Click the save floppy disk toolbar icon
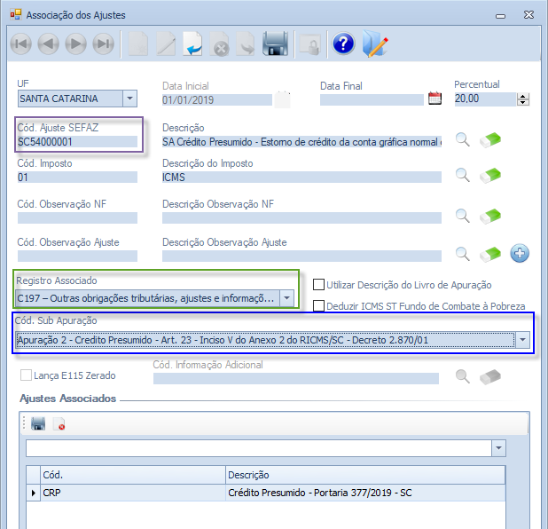The width and height of the screenshot is (548, 529). click(x=276, y=43)
